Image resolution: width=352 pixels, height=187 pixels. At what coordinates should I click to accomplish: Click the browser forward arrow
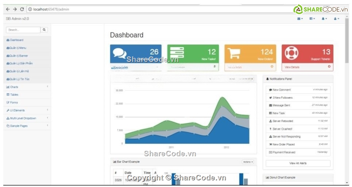pyautogui.click(x=15, y=9)
